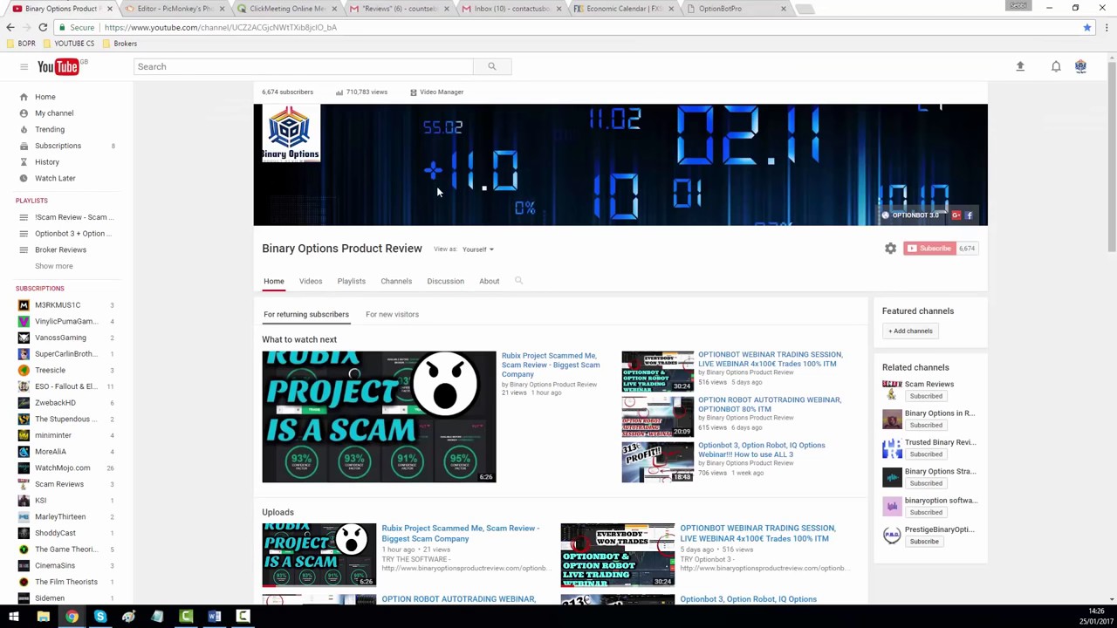The image size is (1117, 628).
Task: Bookmark star in address bar
Action: click(x=1086, y=27)
